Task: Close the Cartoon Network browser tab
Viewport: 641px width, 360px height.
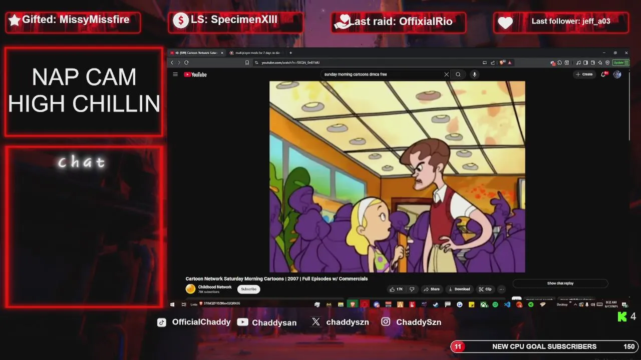Action: pos(222,52)
